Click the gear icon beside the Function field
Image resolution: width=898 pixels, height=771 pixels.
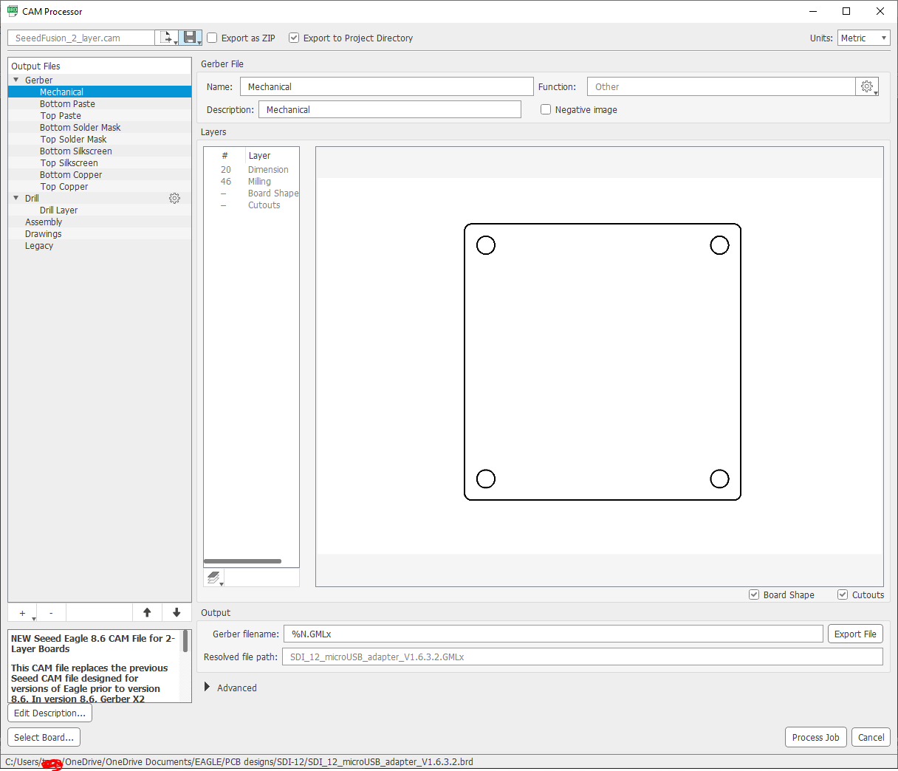[867, 86]
